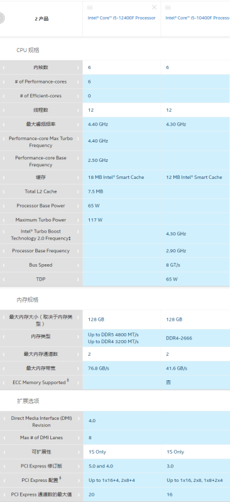
Task: Click the right chevron beside ECC Memory Supported
Action: coord(79,382)
